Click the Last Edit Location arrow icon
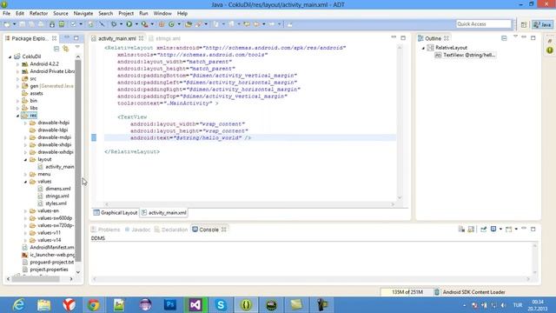 click(x=247, y=24)
